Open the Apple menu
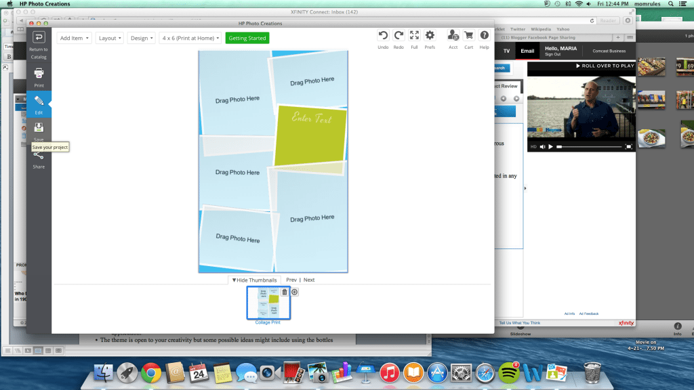The height and width of the screenshot is (390, 694). 9,4
